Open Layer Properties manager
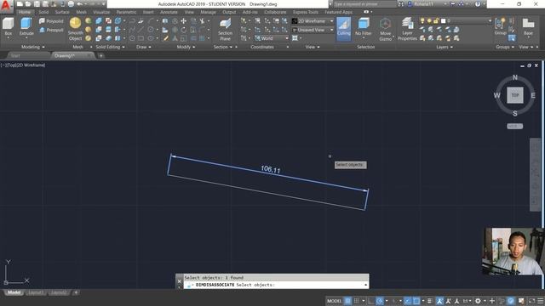 [x=407, y=29]
